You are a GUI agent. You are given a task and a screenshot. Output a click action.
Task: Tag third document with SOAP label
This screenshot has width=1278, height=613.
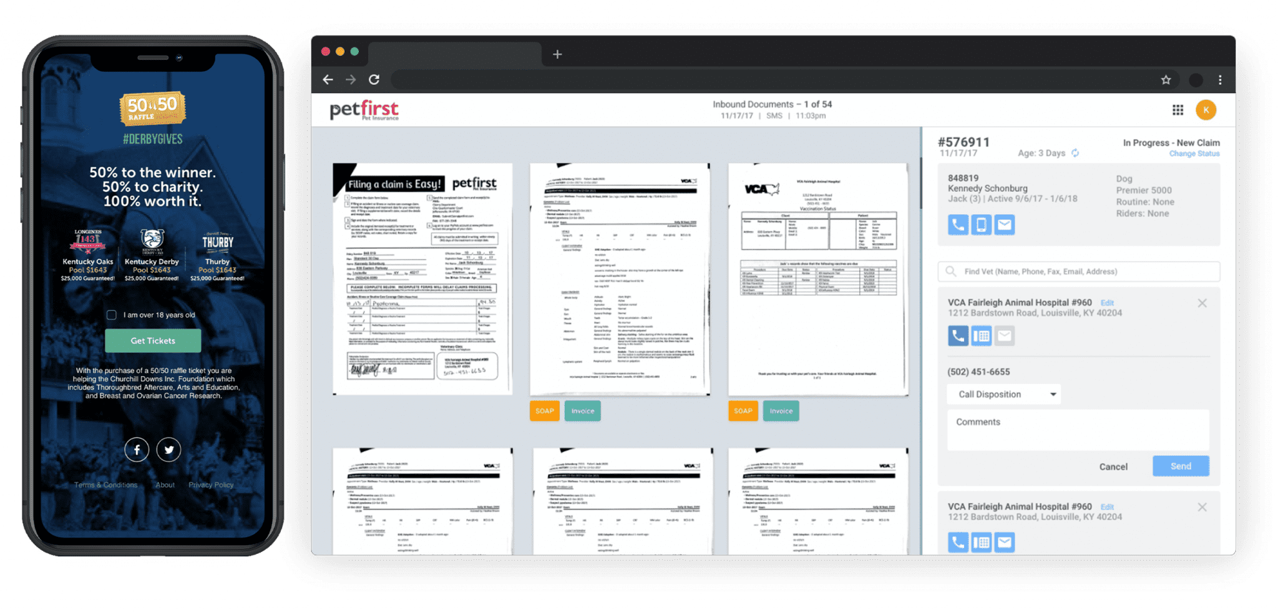click(743, 411)
